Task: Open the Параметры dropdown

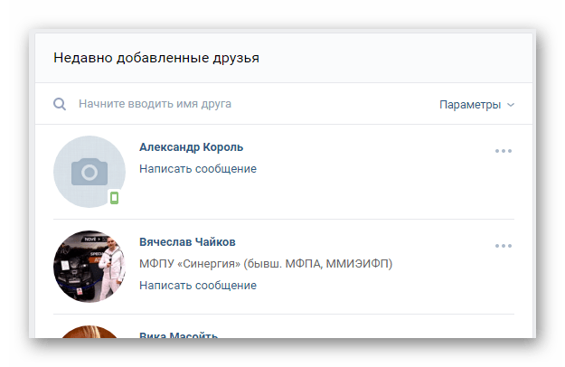Action: coord(476,105)
